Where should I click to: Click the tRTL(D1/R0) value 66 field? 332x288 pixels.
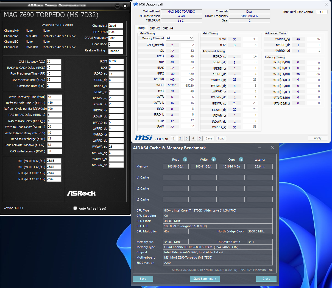[x=298, y=74]
